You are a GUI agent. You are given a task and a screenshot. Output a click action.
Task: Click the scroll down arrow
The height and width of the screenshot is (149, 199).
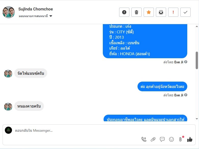coord(197,119)
